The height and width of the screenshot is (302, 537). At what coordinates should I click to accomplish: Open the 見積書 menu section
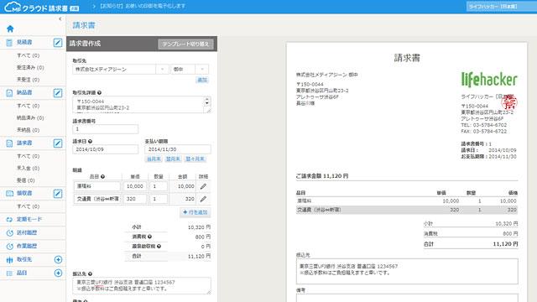[x=24, y=43]
